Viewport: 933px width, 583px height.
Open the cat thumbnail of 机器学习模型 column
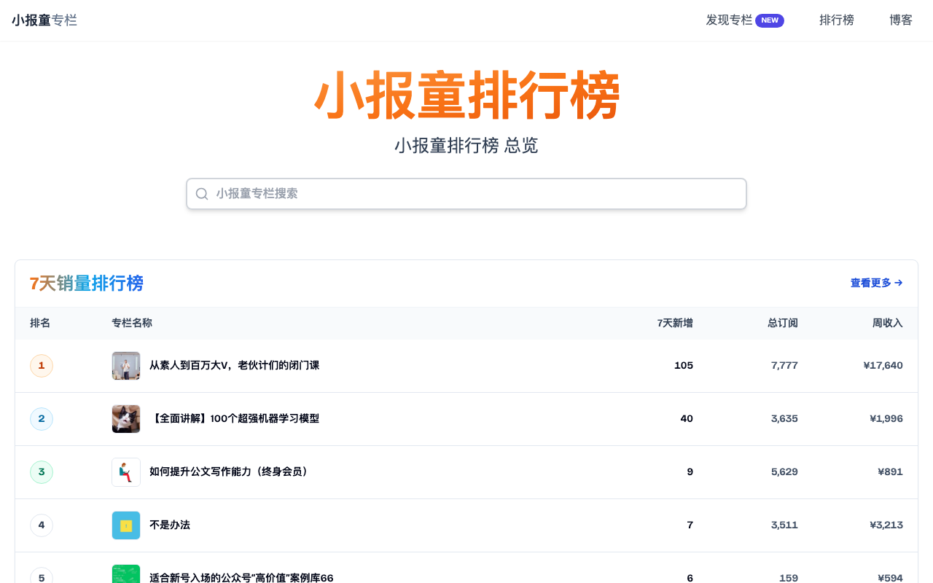click(126, 419)
